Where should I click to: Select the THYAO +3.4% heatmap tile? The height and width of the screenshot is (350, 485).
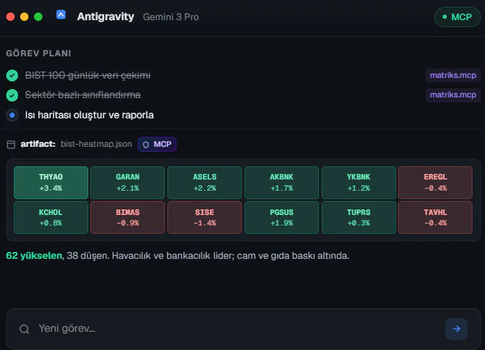(51, 182)
